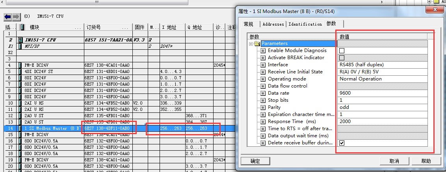Image resolution: width=446 pixels, height=172 pixels.
Task: Open the Data rate value 9600
Action: (382, 93)
